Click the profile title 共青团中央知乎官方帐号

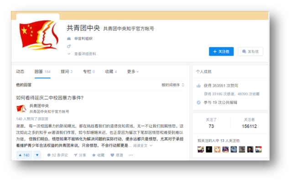(x=129, y=28)
